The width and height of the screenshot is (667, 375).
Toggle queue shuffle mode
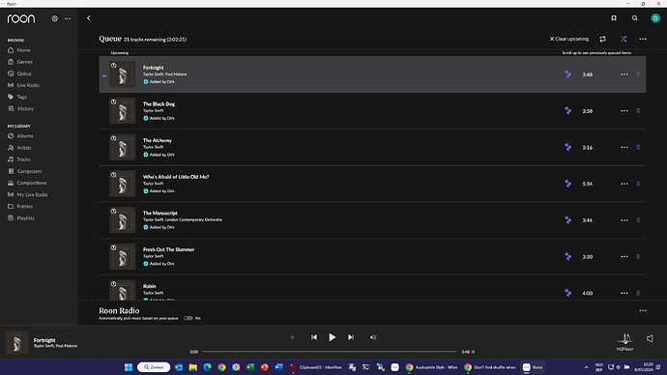[623, 39]
